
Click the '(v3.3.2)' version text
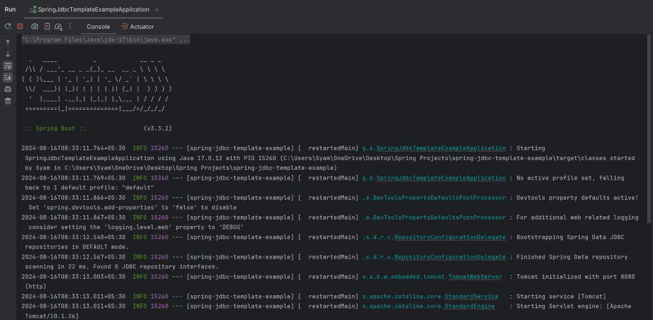pyautogui.click(x=158, y=129)
